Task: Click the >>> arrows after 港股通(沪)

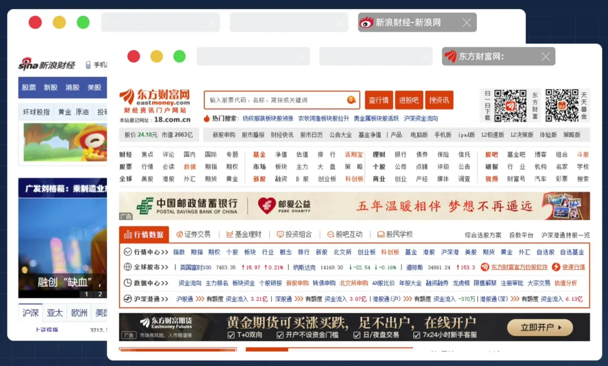Action: 408,299
